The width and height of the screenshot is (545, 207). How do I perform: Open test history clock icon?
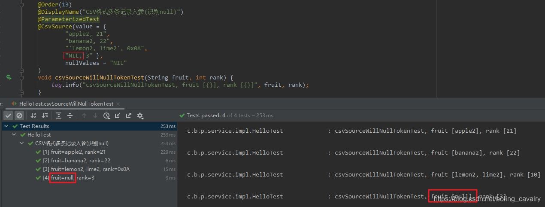click(106, 116)
